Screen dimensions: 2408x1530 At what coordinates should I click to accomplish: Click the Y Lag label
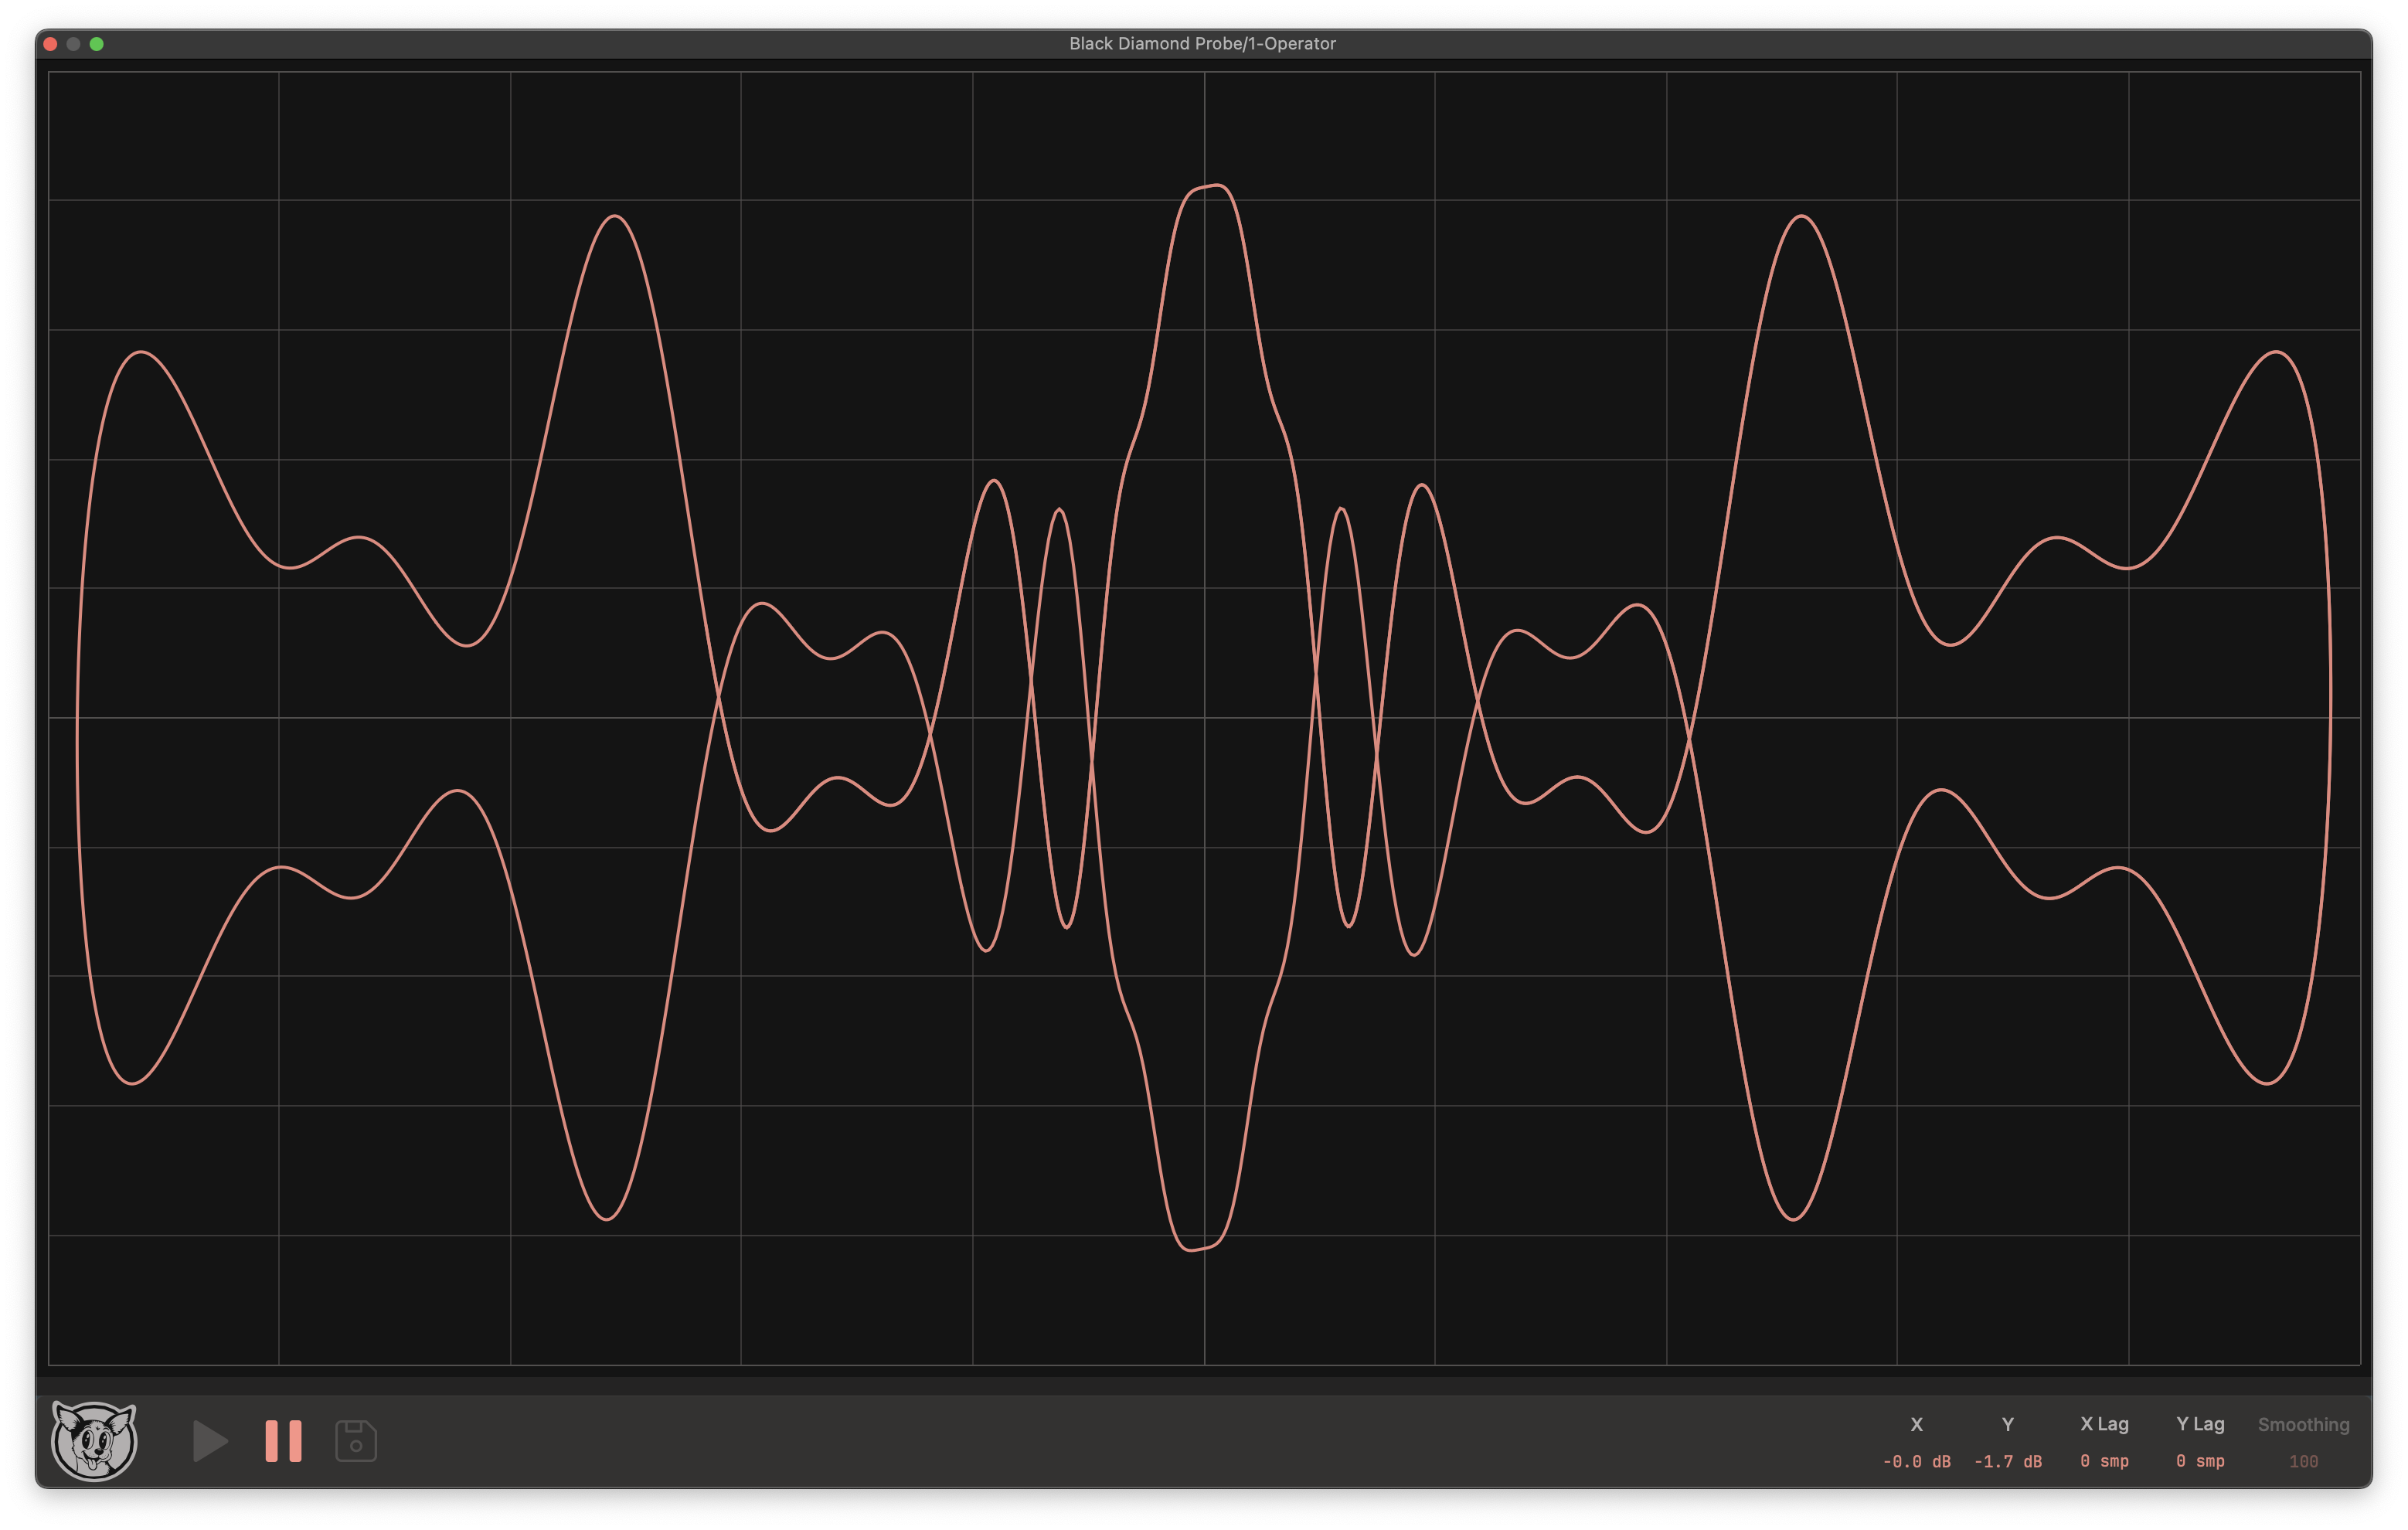pyautogui.click(x=2200, y=1424)
